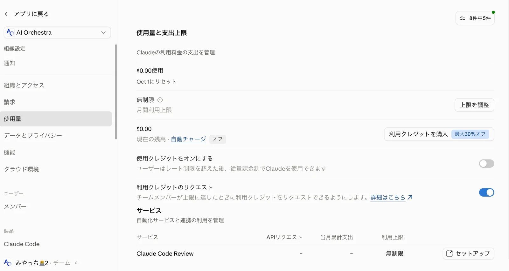Open 機能 in the sidebar
This screenshot has width=509, height=271.
[x=10, y=152]
